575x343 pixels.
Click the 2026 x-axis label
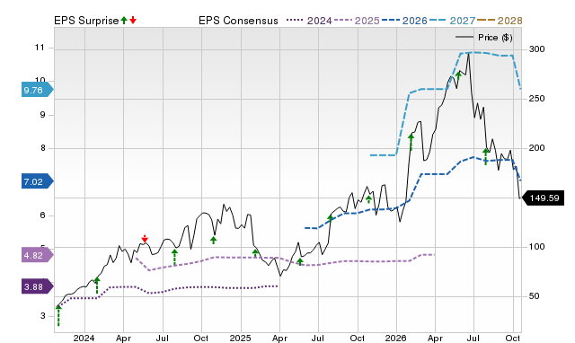(x=395, y=338)
